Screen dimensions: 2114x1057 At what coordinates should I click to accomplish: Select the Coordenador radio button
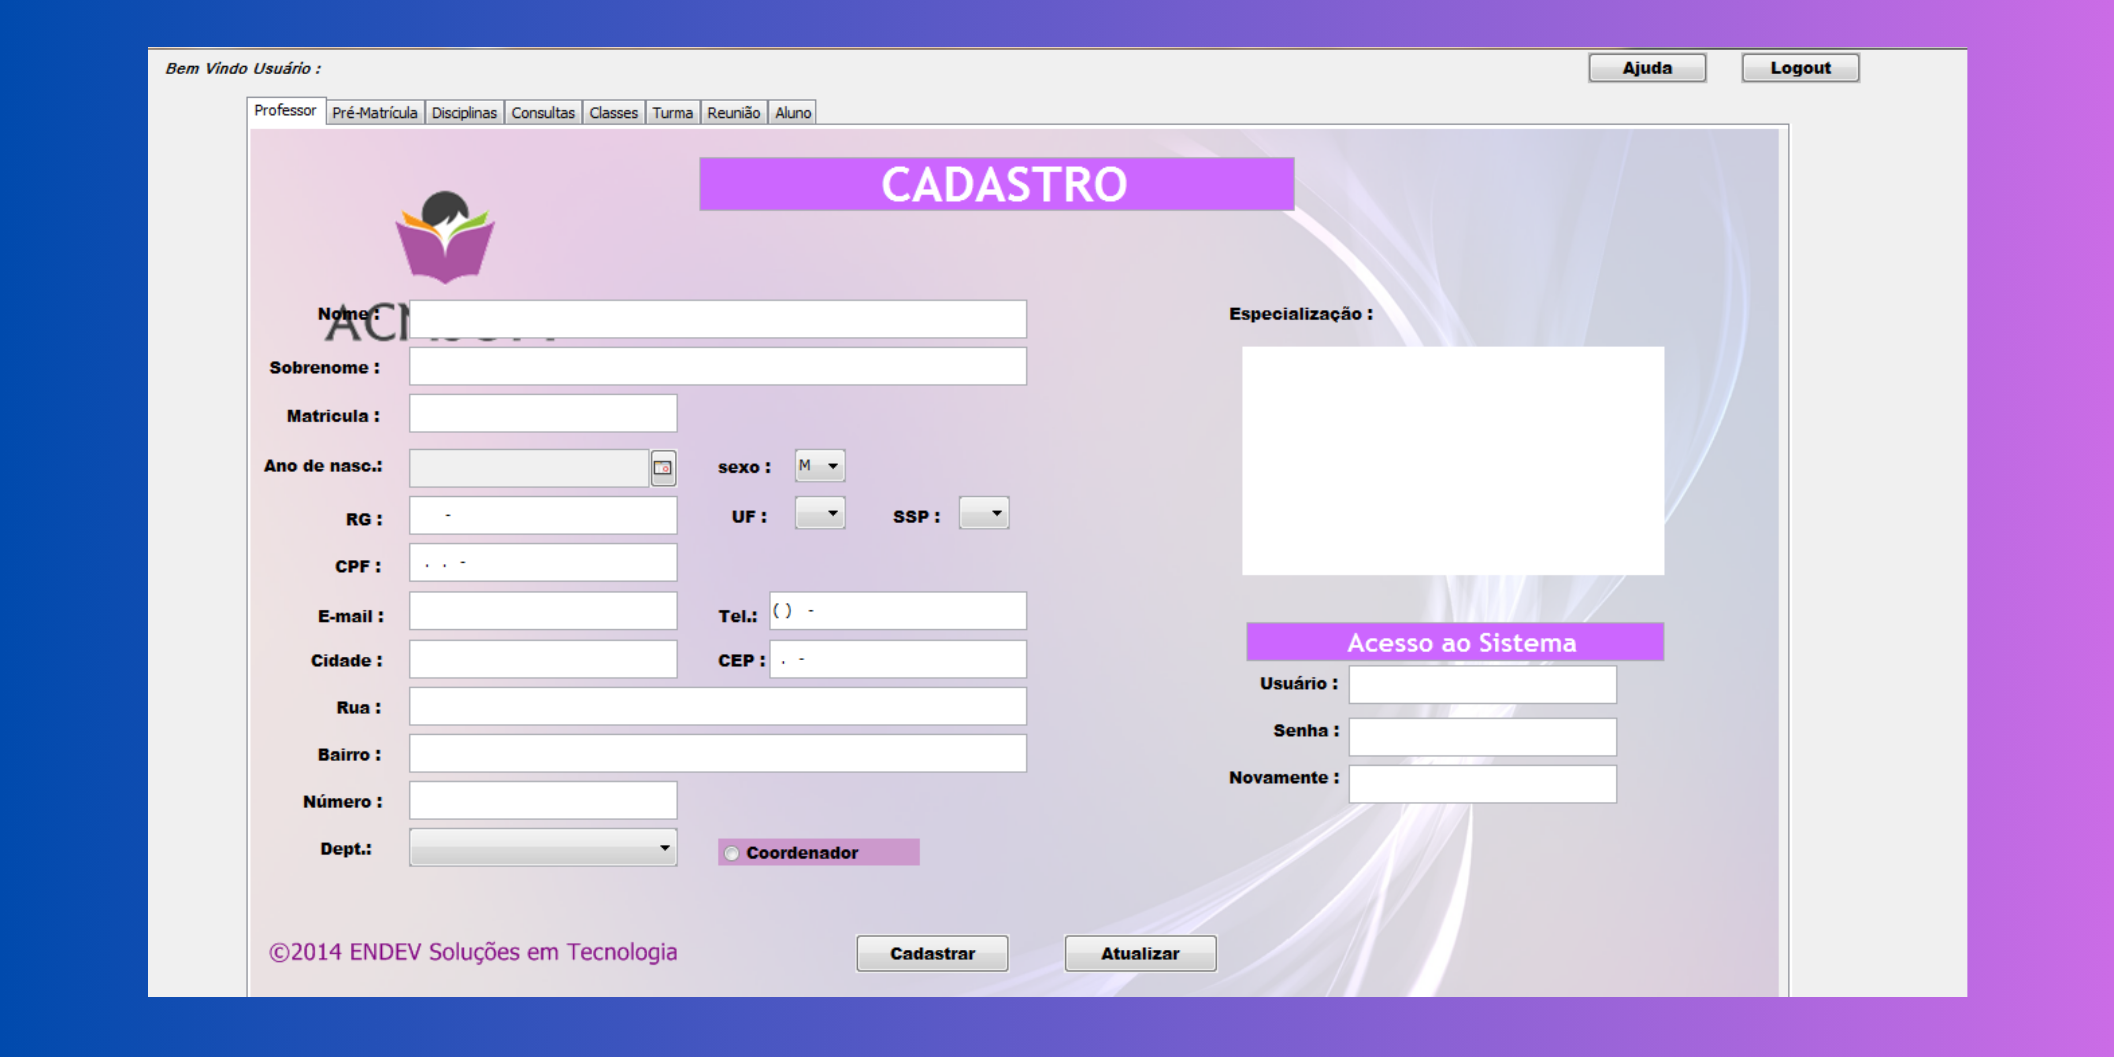tap(731, 854)
